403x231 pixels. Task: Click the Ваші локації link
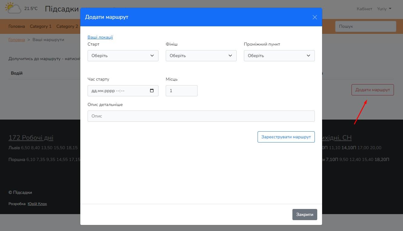100,37
